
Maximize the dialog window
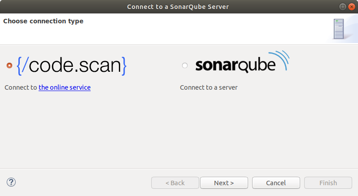(342, 7)
